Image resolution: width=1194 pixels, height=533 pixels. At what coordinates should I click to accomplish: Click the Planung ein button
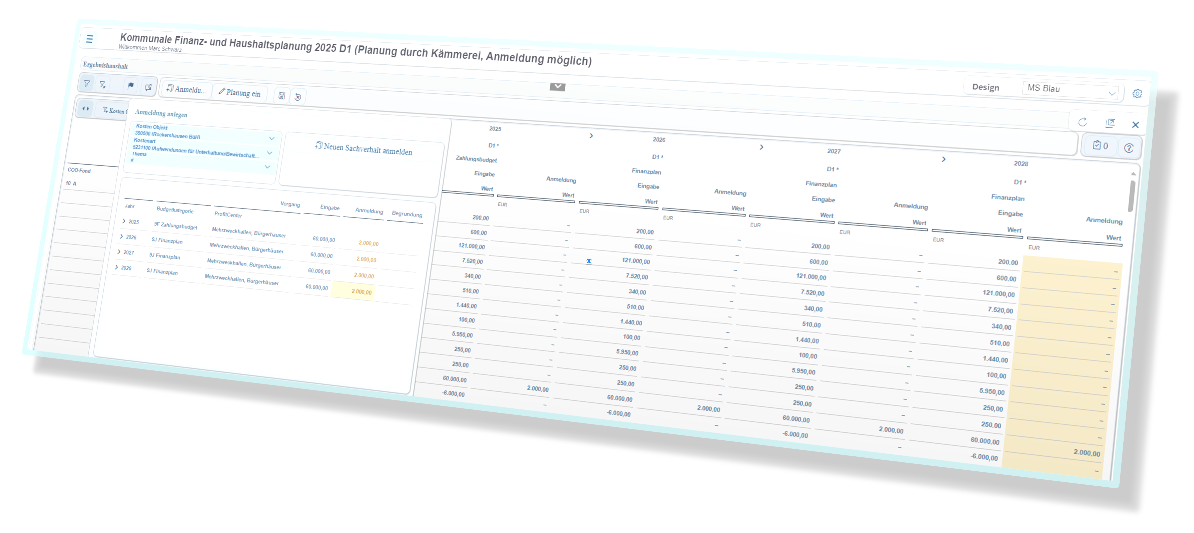[x=240, y=93]
